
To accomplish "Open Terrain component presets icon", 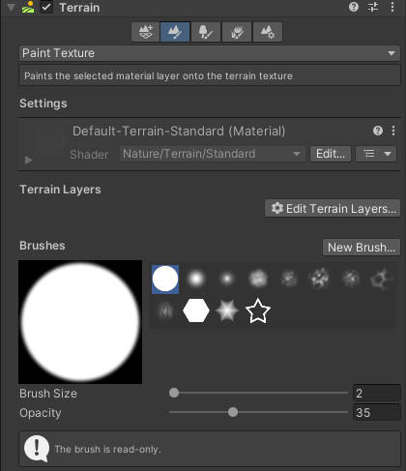I will 373,7.
